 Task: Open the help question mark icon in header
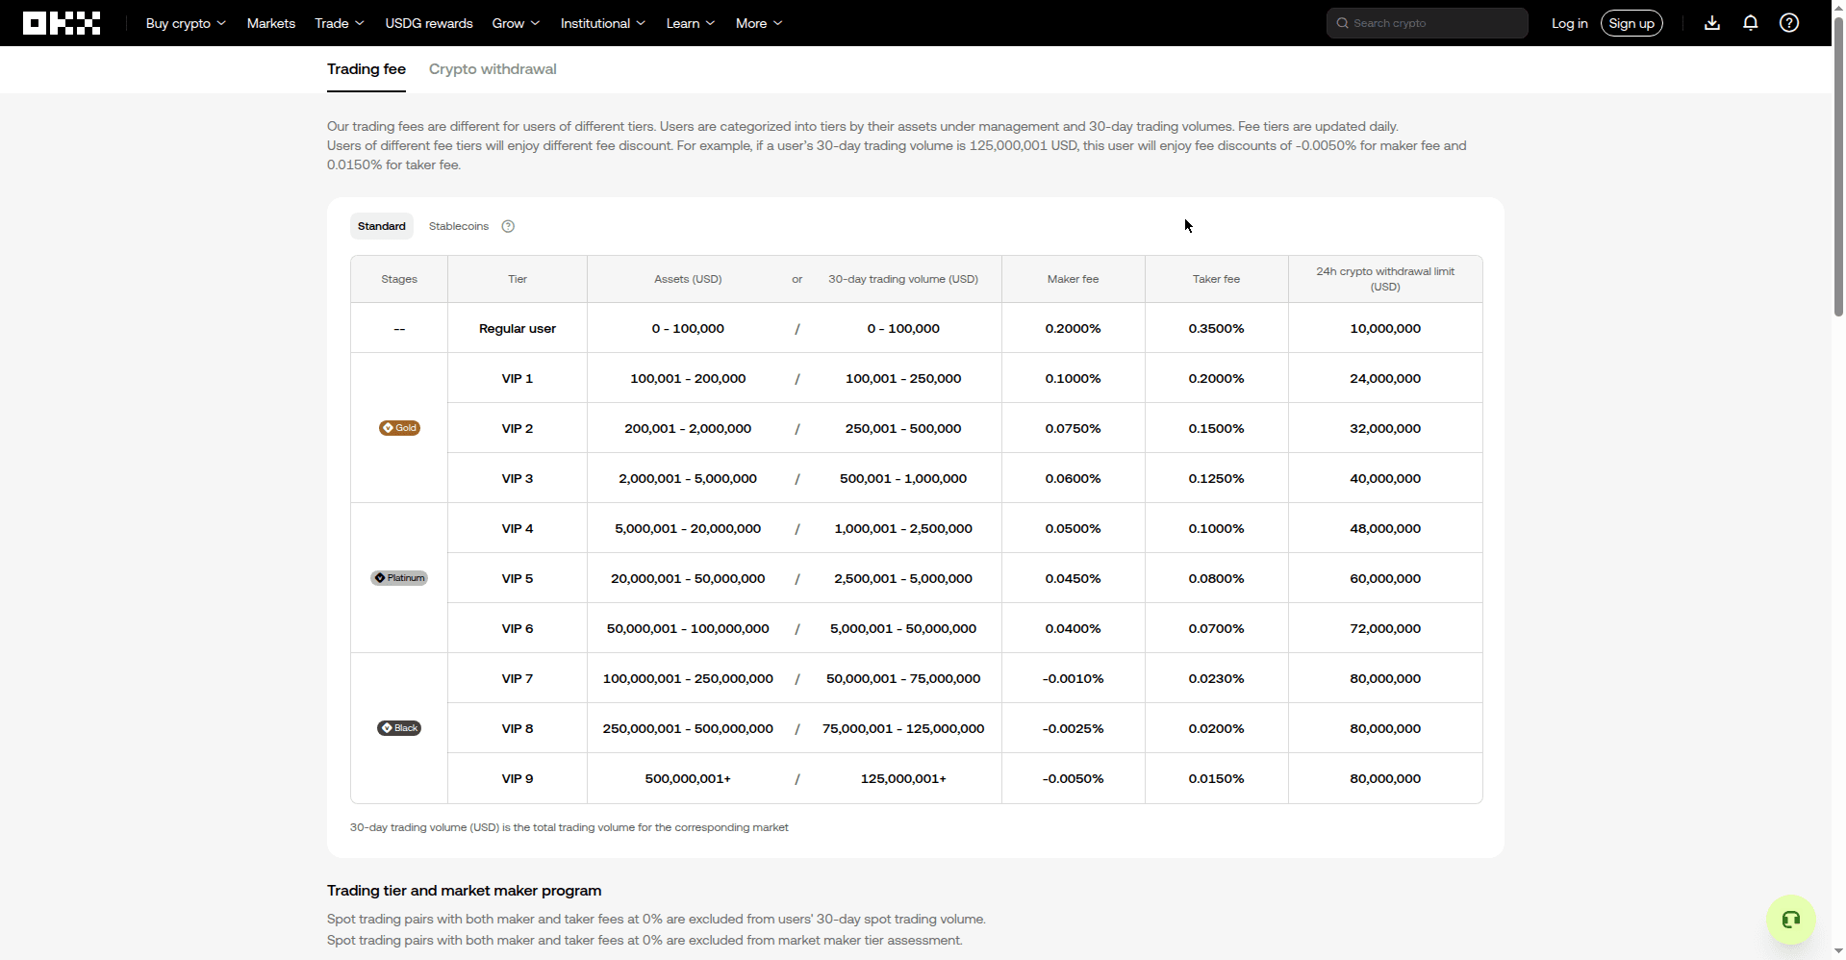pyautogui.click(x=1789, y=23)
